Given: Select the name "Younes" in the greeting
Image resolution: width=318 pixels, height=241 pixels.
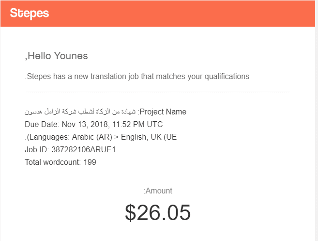Looking at the screenshot, I should point(72,56).
